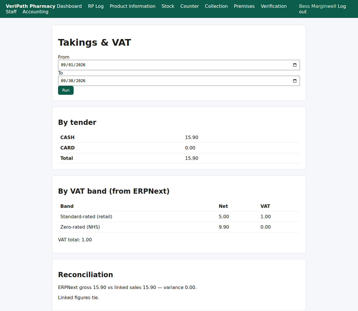
Task: Select the CASH tender row label
Action: (68, 138)
